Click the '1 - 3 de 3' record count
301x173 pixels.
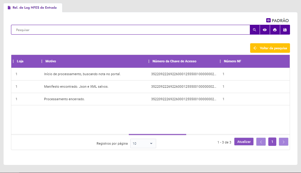[x=224, y=142]
